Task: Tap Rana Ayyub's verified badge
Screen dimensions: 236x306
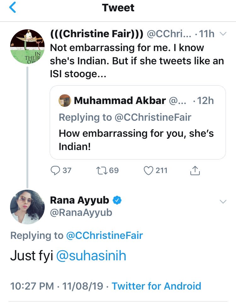Action: 117,200
